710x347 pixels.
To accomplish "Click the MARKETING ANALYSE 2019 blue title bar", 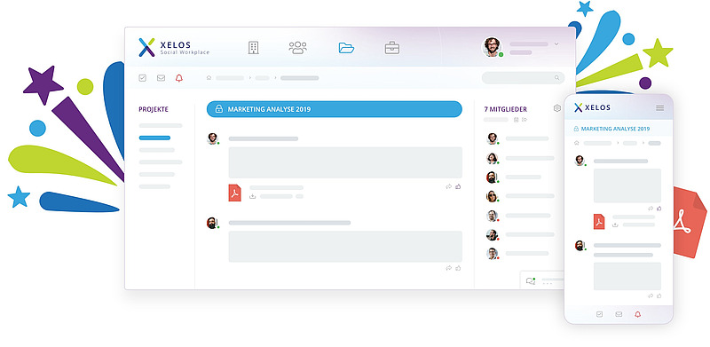I will pyautogui.click(x=335, y=109).
